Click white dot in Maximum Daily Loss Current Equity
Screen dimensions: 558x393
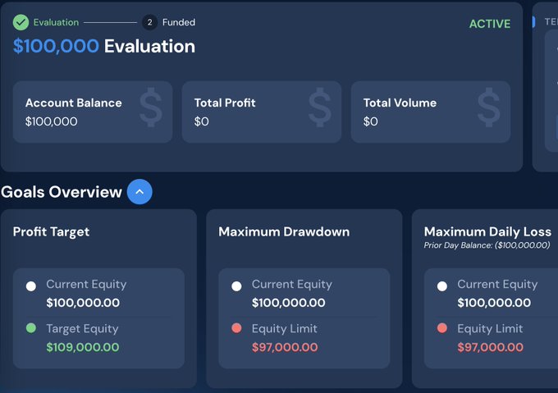pos(442,286)
